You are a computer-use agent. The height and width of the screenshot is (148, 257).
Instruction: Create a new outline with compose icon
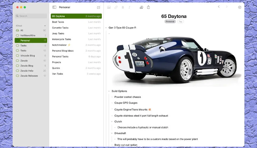pyautogui.click(x=98, y=7)
